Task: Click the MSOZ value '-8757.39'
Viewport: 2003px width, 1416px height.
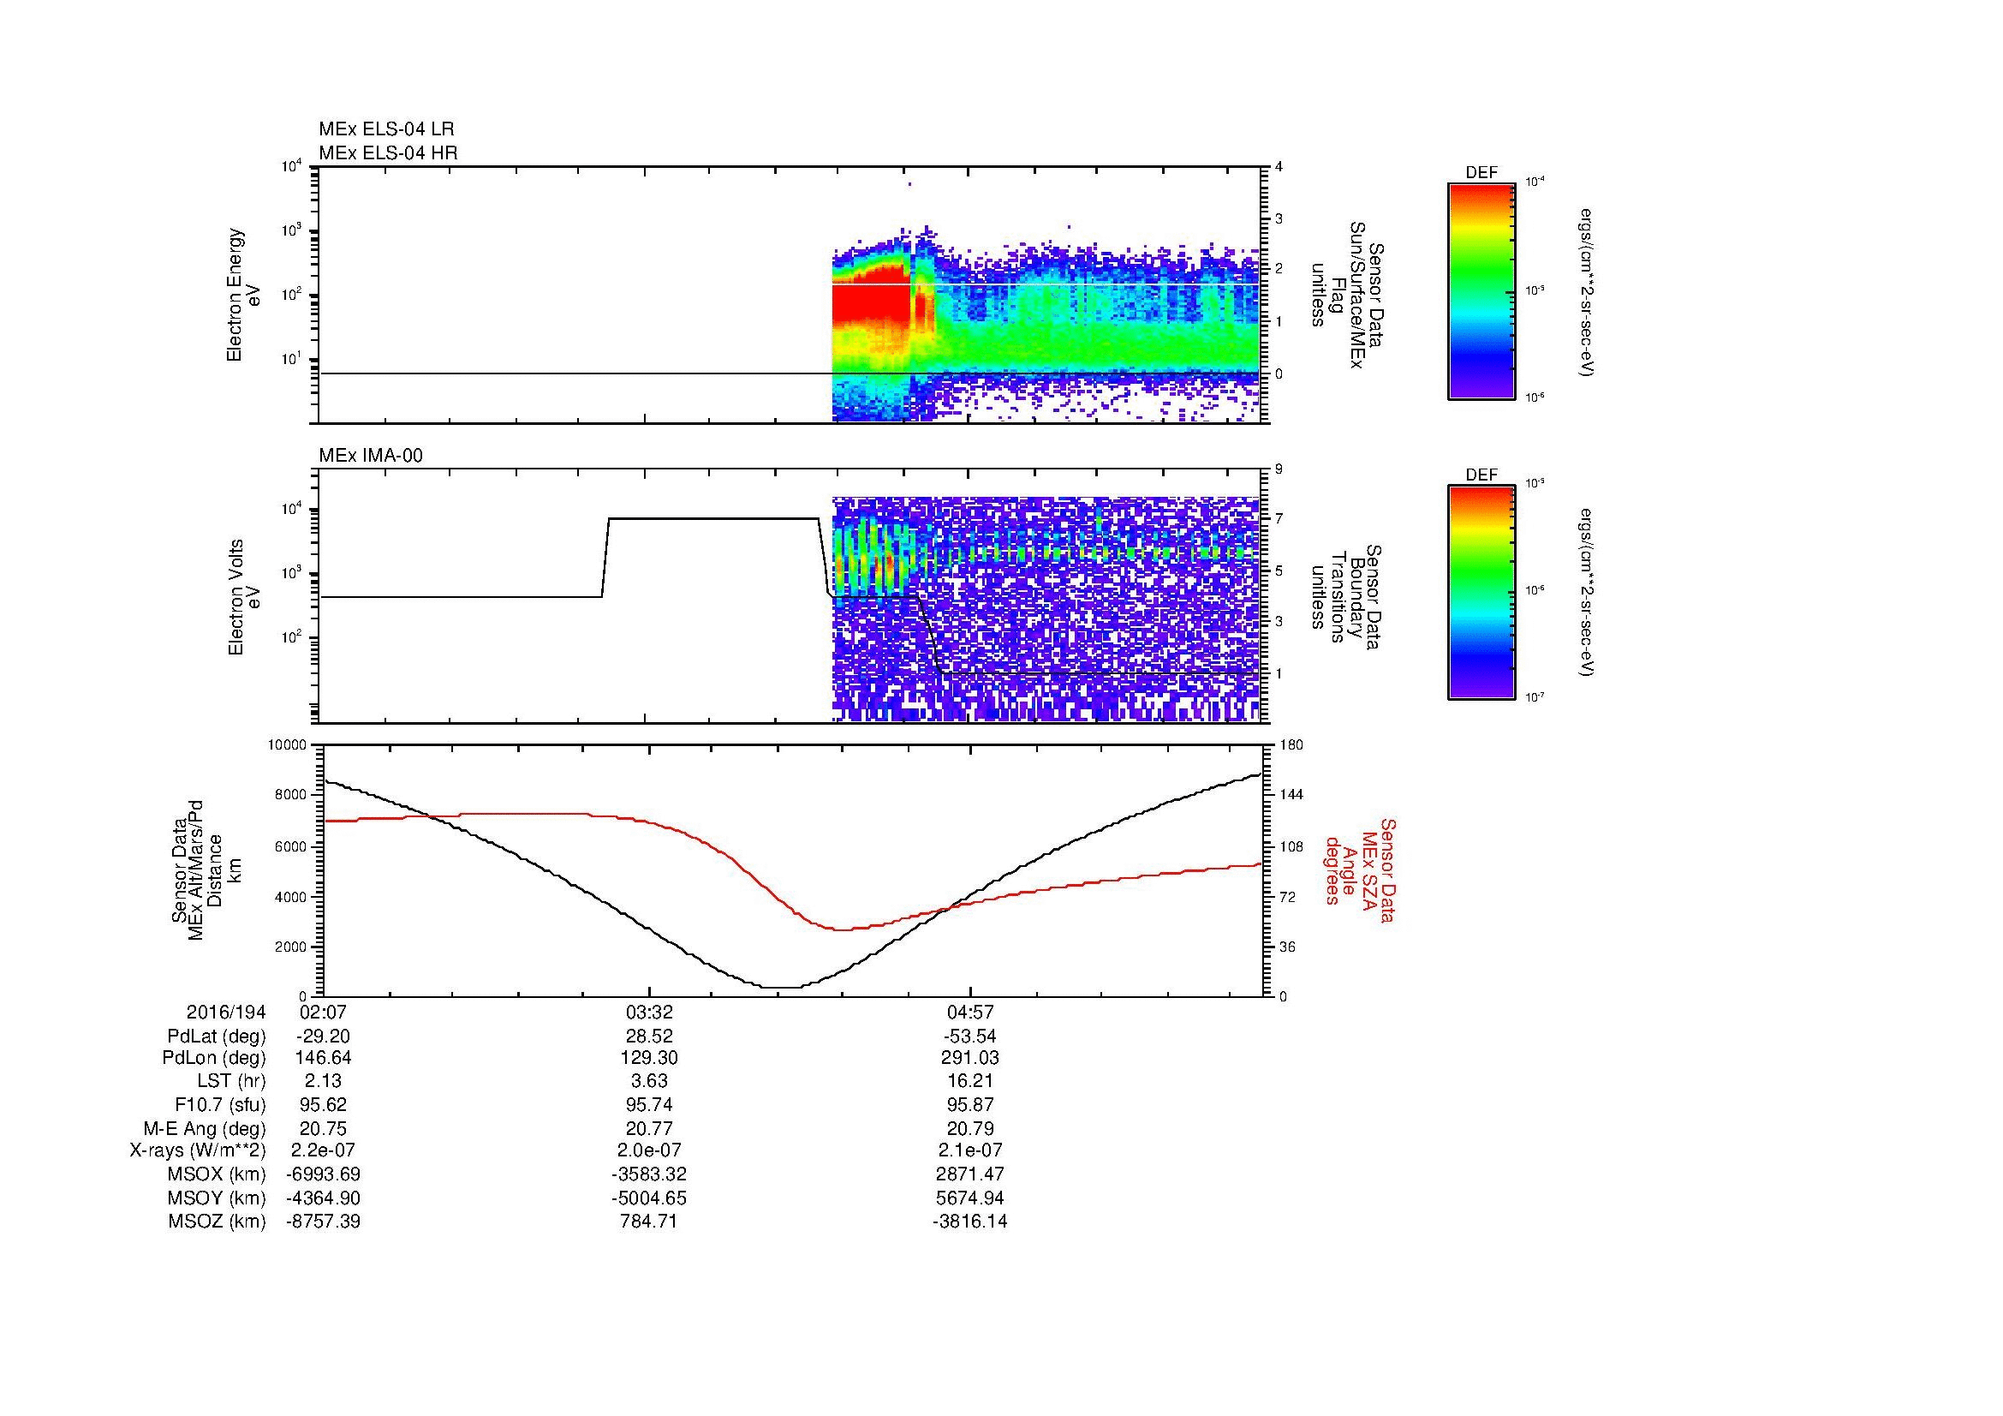Action: pos(323,1222)
